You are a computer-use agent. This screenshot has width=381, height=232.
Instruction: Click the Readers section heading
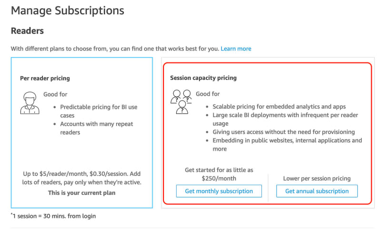(27, 31)
